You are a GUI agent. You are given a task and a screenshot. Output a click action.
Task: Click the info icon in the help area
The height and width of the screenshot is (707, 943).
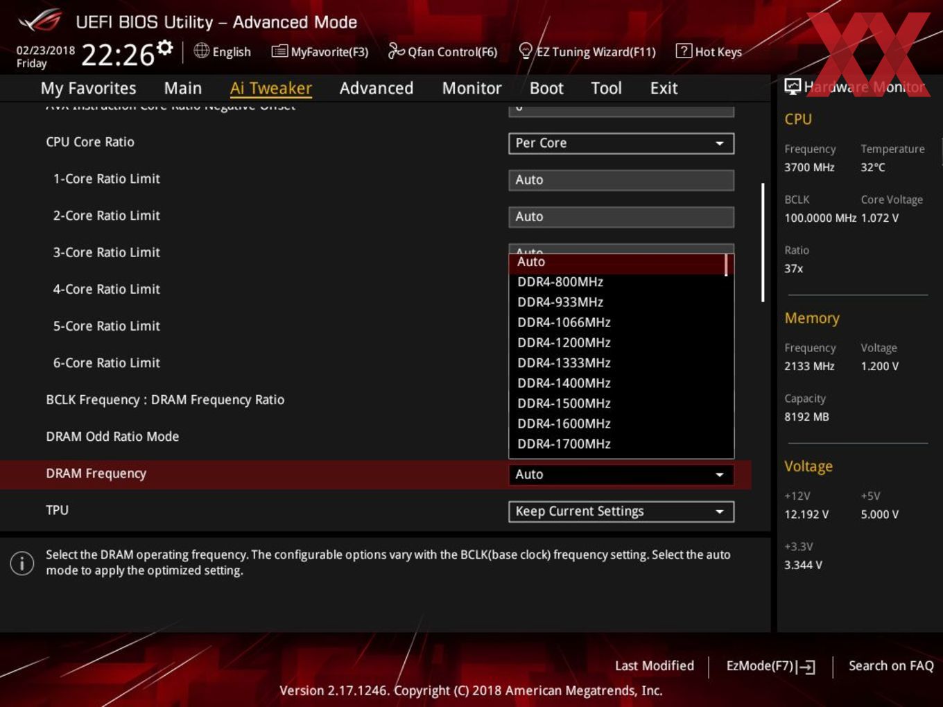click(22, 563)
